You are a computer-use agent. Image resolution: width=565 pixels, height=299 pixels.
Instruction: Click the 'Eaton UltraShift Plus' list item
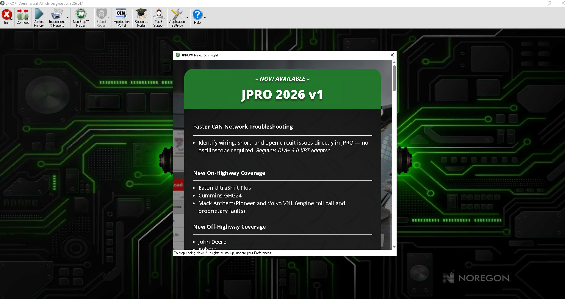click(x=225, y=188)
